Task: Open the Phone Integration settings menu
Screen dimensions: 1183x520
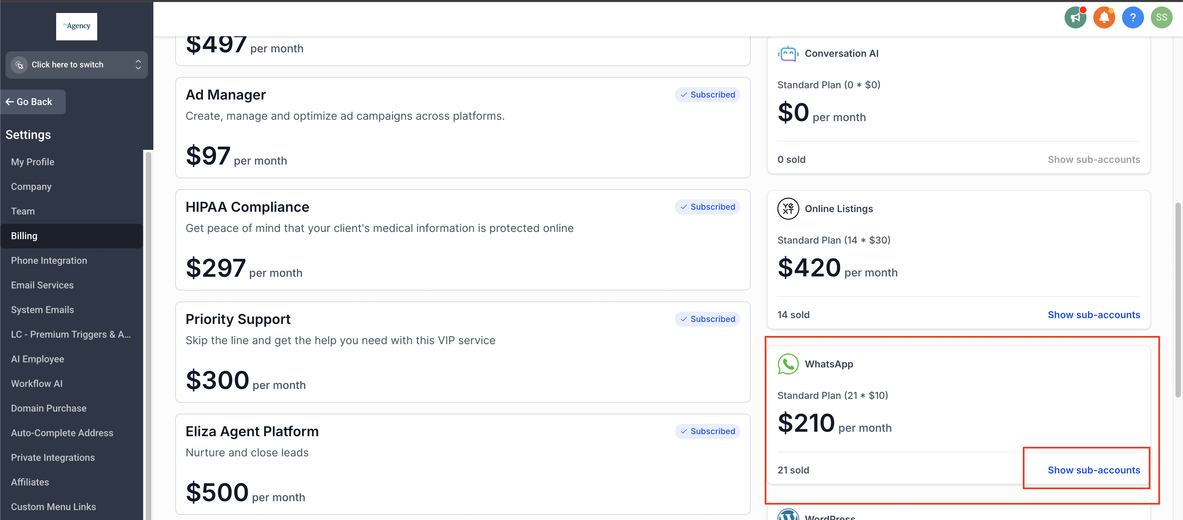Action: (x=49, y=260)
